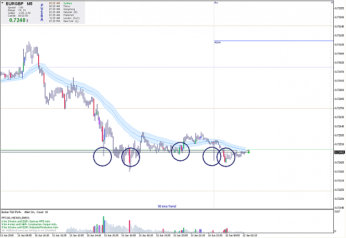The image size is (346, 238).
Task: Click the German WPI news headline
Action: [x=25, y=221]
